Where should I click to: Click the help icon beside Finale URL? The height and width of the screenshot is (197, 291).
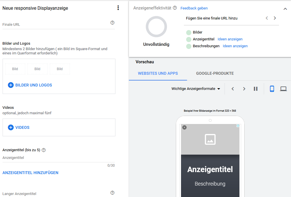[x=112, y=23]
